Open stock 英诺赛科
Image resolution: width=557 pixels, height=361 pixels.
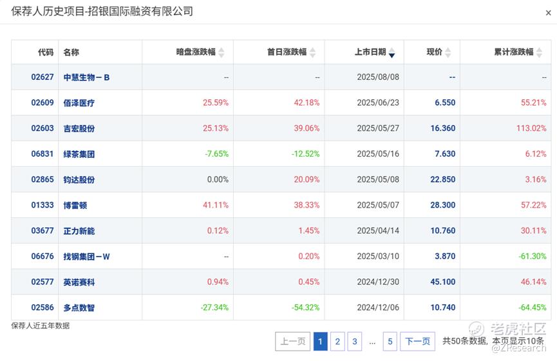(79, 282)
